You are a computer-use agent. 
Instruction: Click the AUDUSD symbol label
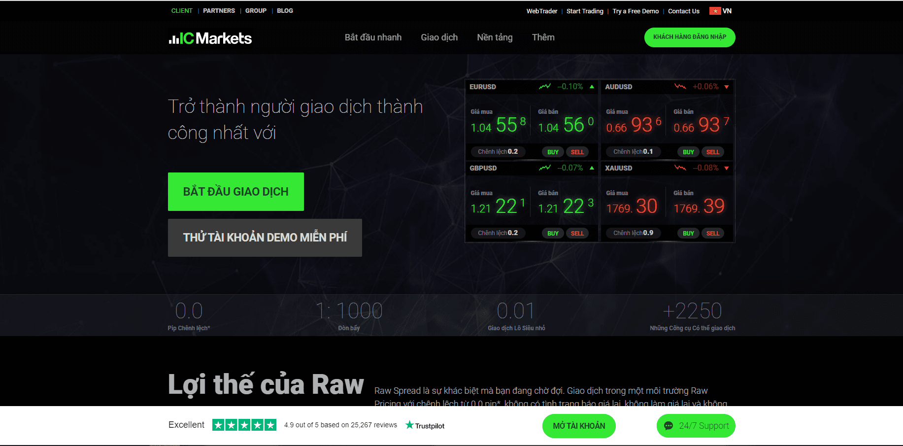[x=618, y=87]
